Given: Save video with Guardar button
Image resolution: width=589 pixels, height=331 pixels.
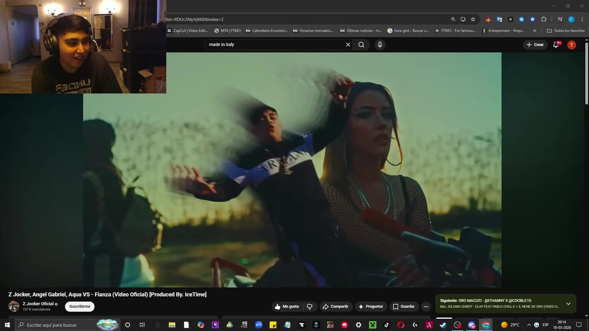Looking at the screenshot, I should (x=404, y=307).
